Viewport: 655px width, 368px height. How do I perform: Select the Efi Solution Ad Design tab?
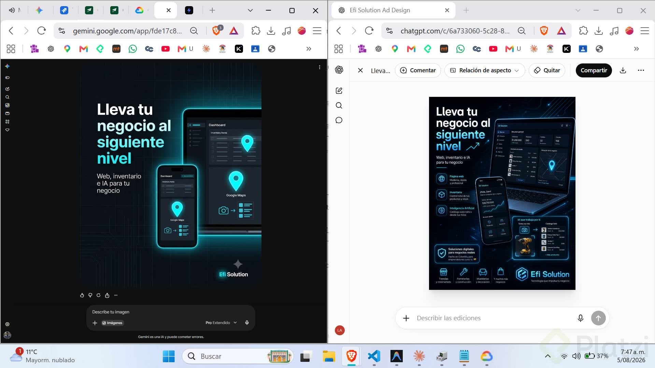coord(393,10)
